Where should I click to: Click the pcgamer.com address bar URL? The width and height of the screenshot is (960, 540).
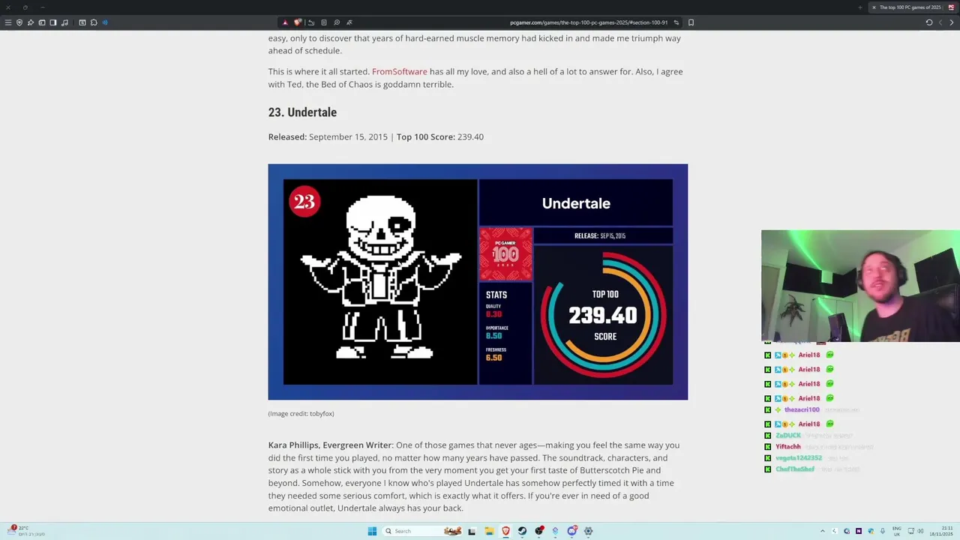589,22
